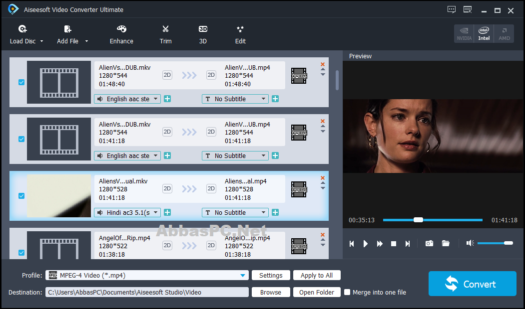Toggle NVIDIA acceleration icon
This screenshot has width=525, height=309.
[x=464, y=34]
